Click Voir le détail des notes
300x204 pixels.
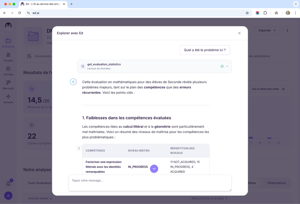pyautogui.click(x=268, y=89)
